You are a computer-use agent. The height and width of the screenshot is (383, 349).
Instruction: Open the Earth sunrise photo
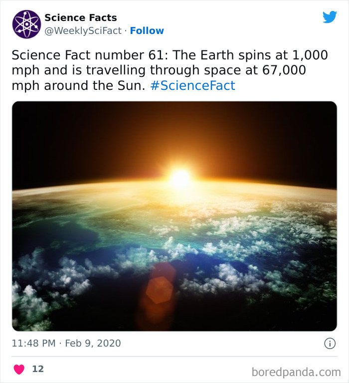pos(174,216)
